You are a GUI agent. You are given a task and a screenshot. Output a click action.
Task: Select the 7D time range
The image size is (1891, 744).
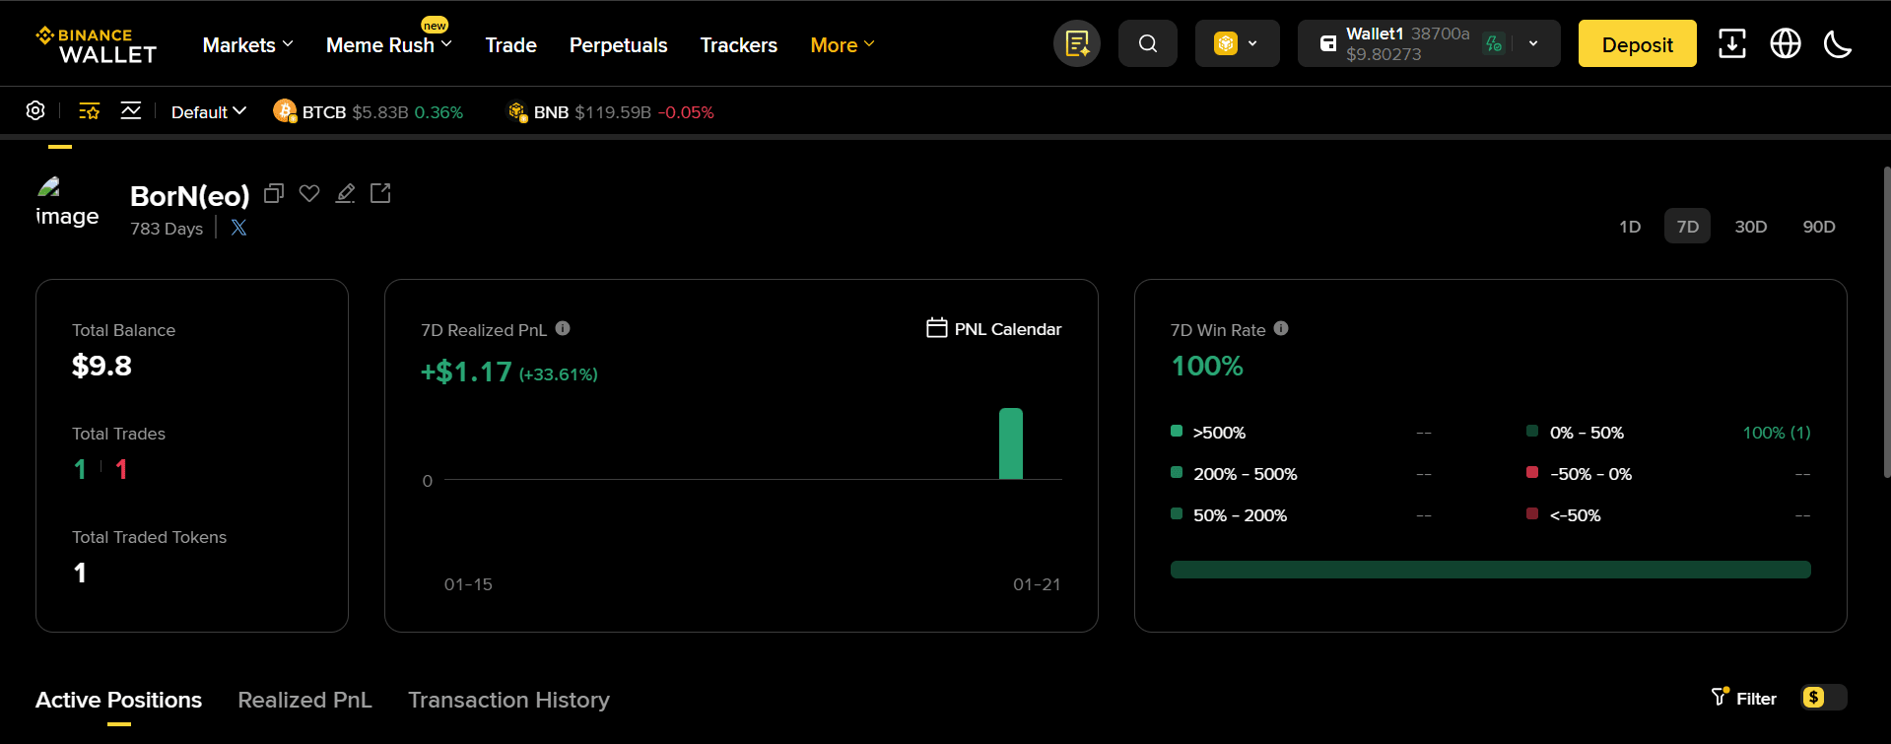[1688, 227]
